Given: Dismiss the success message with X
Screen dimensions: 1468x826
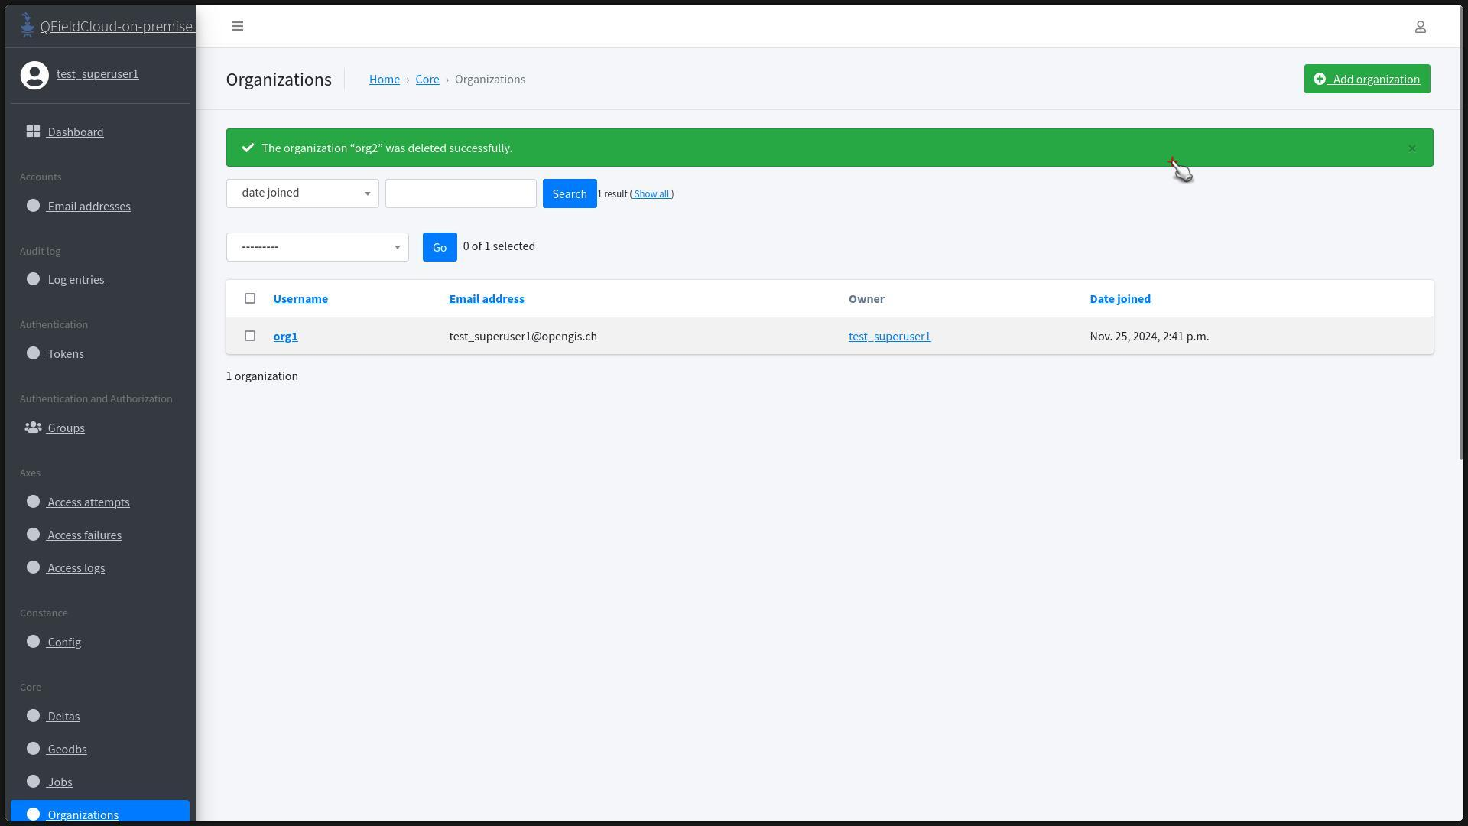Looking at the screenshot, I should (x=1411, y=148).
